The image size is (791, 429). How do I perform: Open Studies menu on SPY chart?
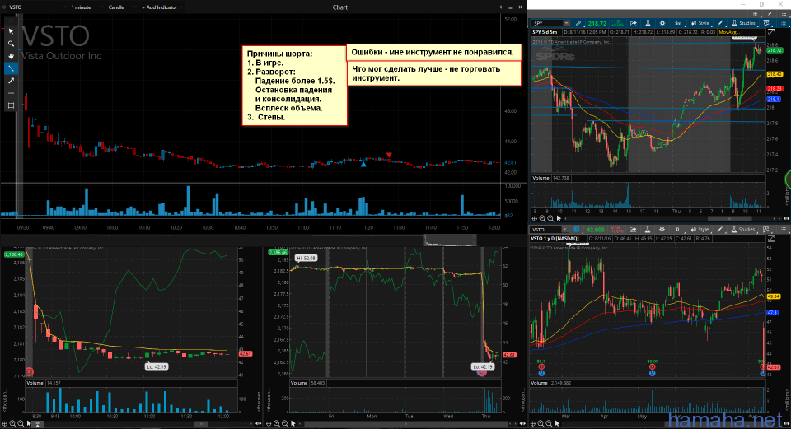pos(743,23)
